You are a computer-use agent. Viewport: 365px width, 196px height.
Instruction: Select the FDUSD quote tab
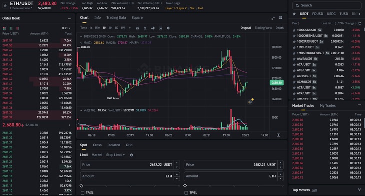click(317, 14)
